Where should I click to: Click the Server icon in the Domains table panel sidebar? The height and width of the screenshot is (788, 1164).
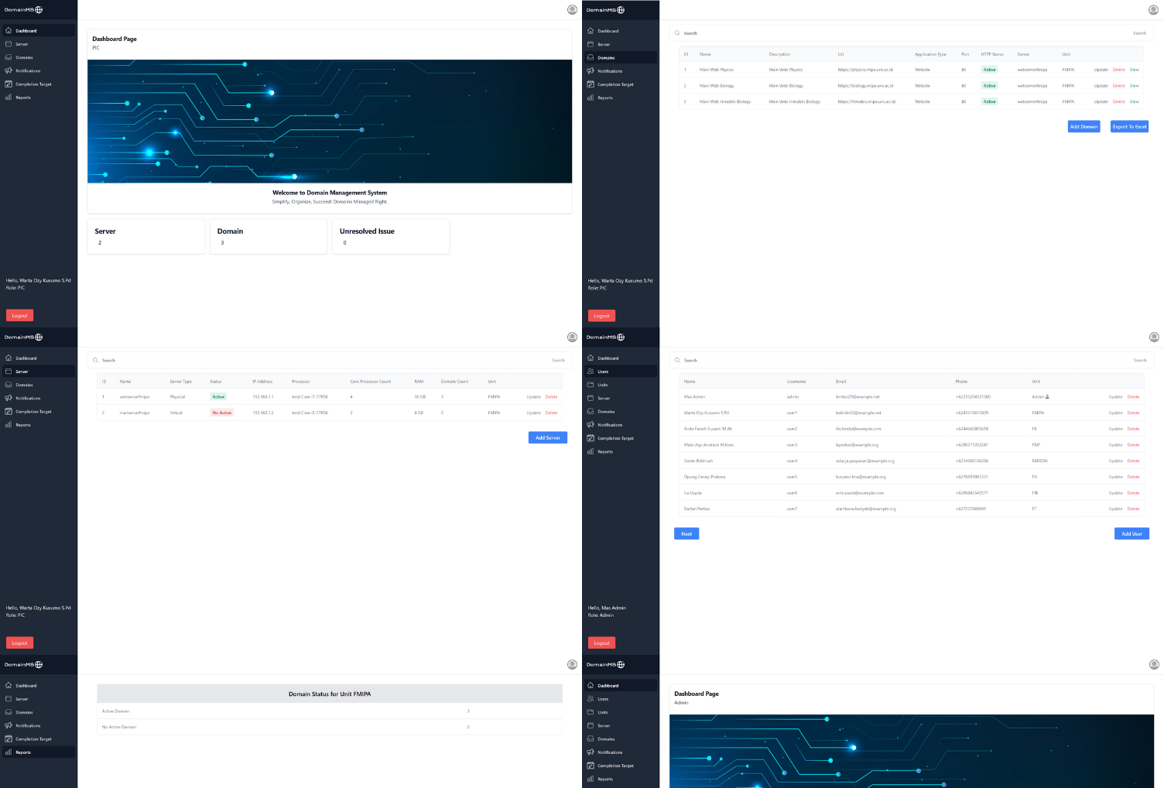[591, 44]
